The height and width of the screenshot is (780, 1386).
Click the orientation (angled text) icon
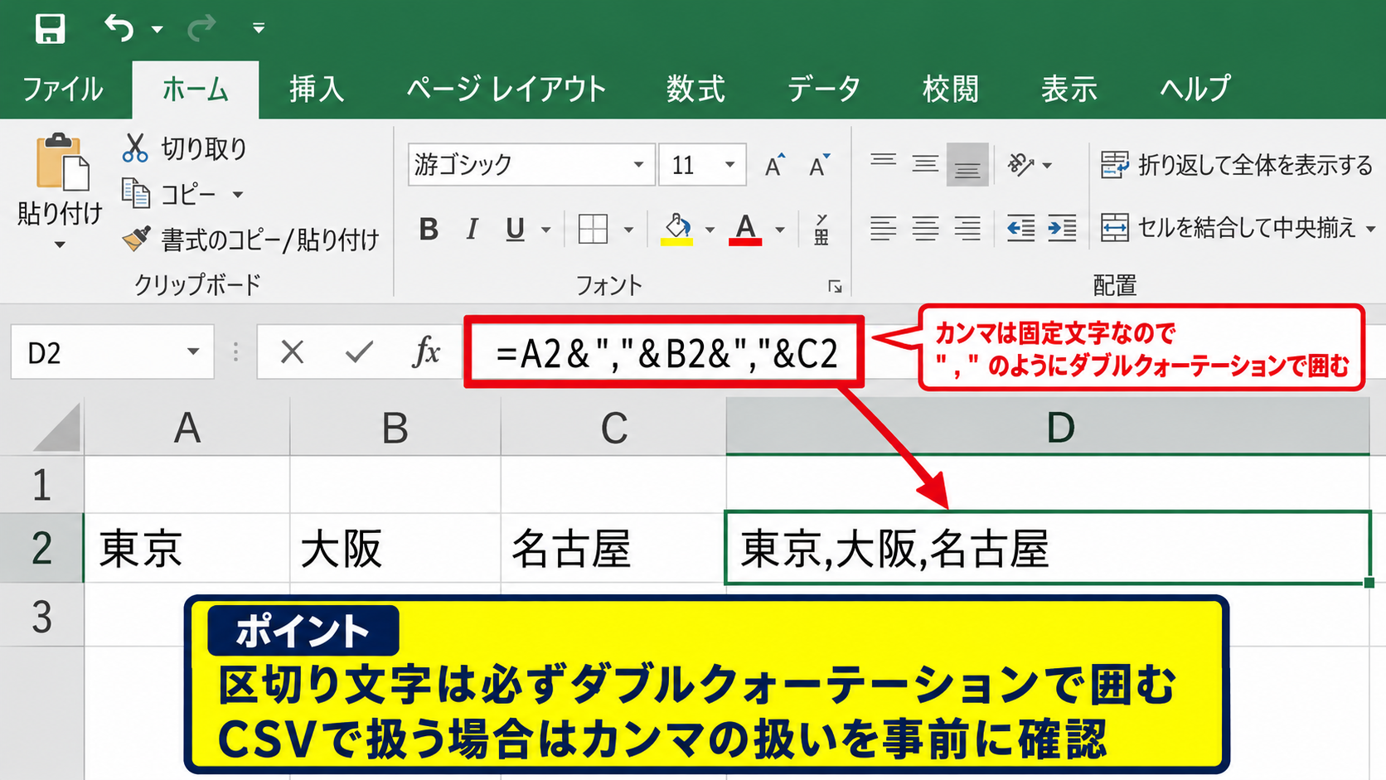pyautogui.click(x=1021, y=165)
